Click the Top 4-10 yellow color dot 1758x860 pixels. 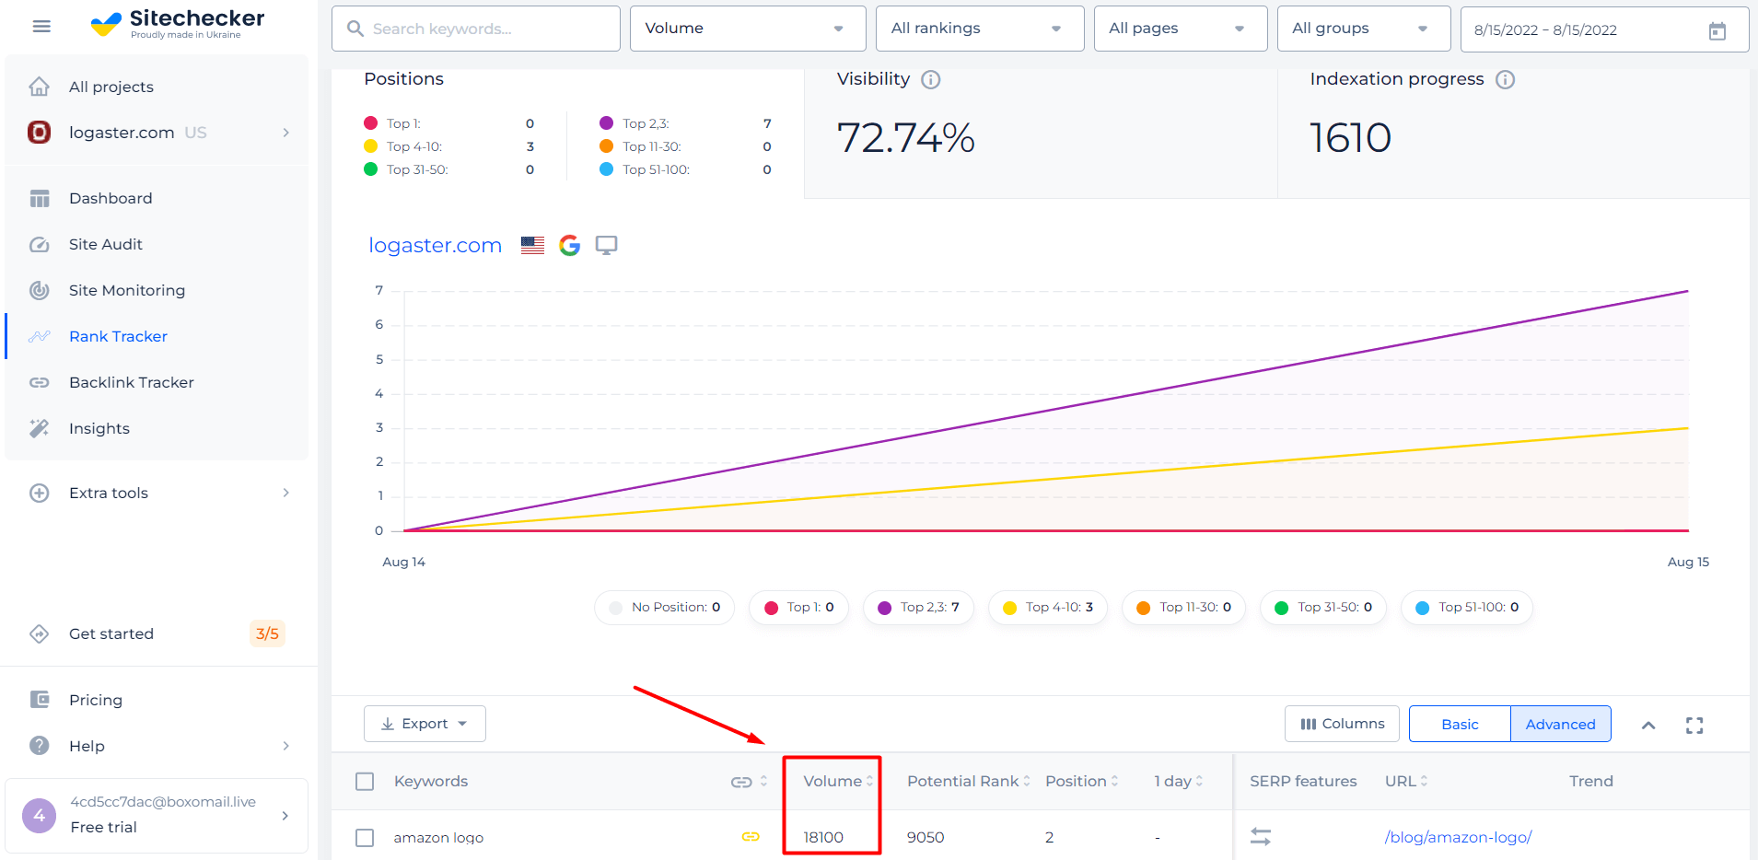[370, 145]
